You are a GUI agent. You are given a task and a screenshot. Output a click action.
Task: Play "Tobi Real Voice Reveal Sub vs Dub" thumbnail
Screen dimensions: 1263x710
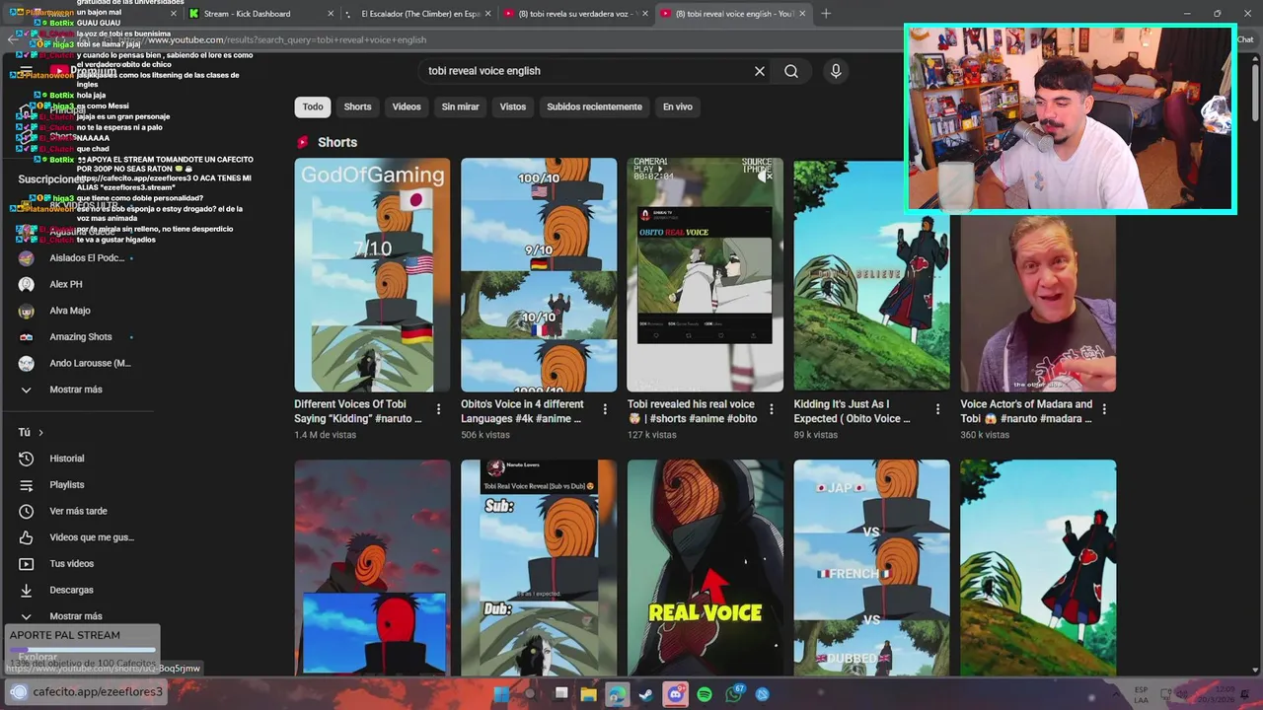click(539, 567)
